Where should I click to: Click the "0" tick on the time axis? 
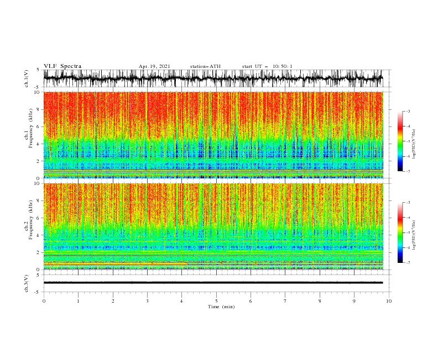point(44,301)
